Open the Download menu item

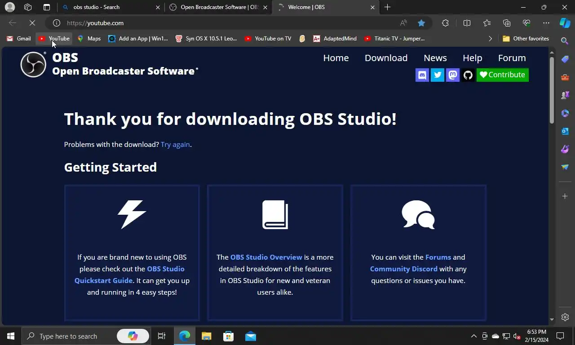point(386,58)
